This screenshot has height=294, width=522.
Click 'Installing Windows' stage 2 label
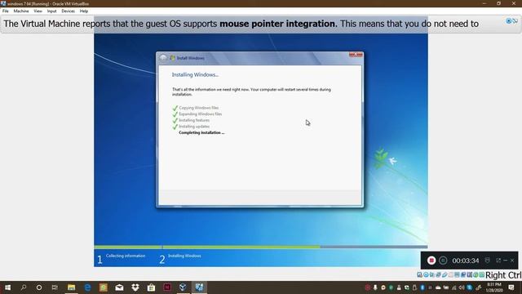[184, 256]
